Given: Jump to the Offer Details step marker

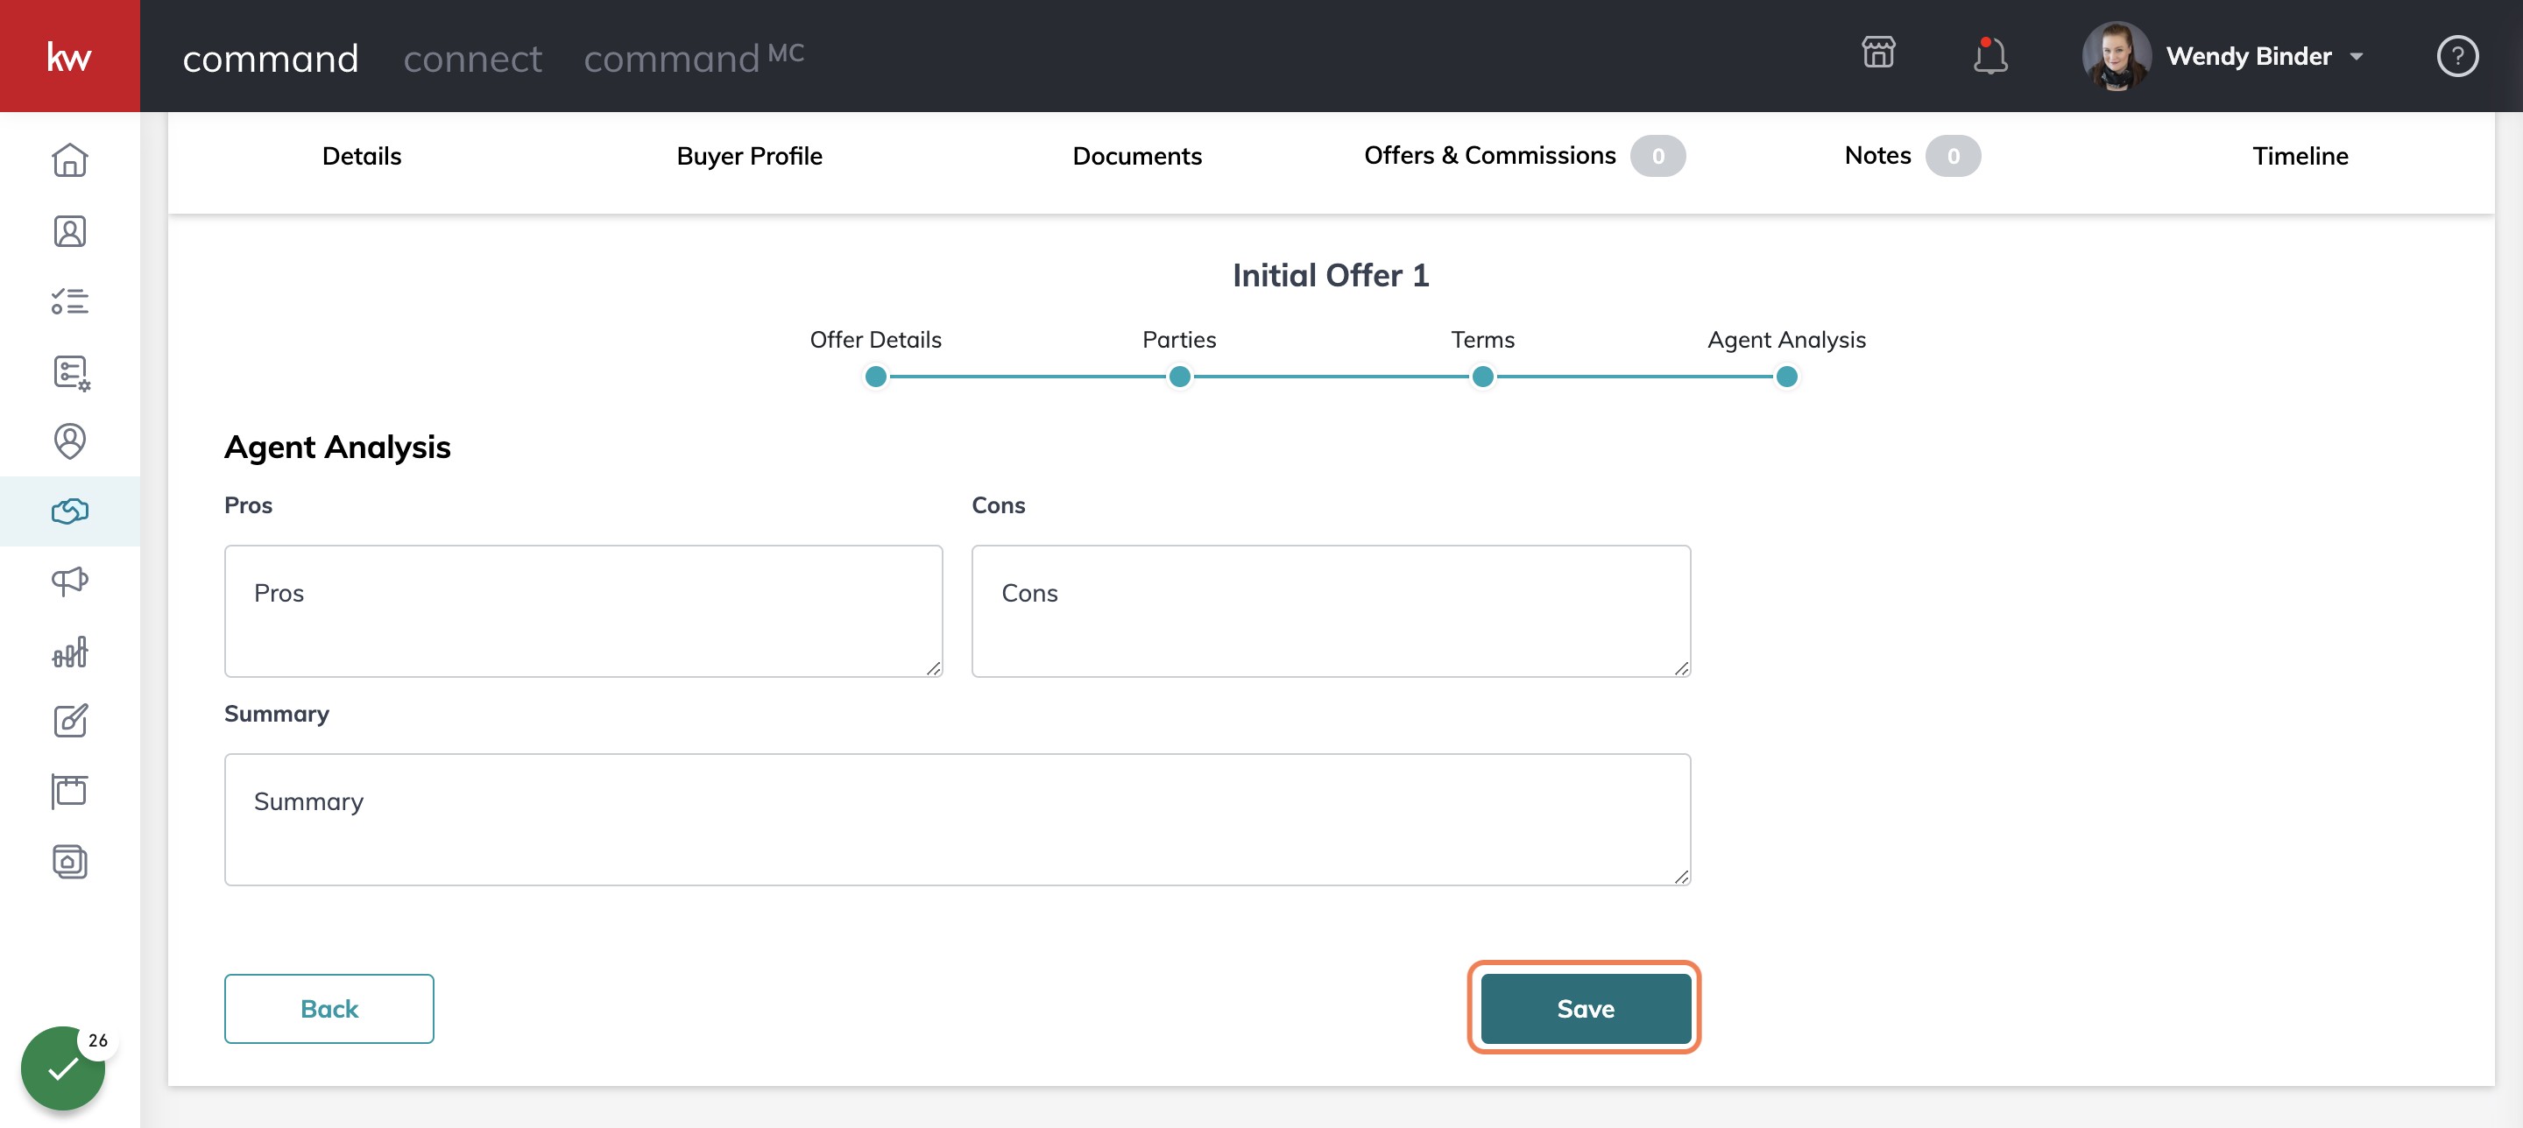Looking at the screenshot, I should point(876,376).
